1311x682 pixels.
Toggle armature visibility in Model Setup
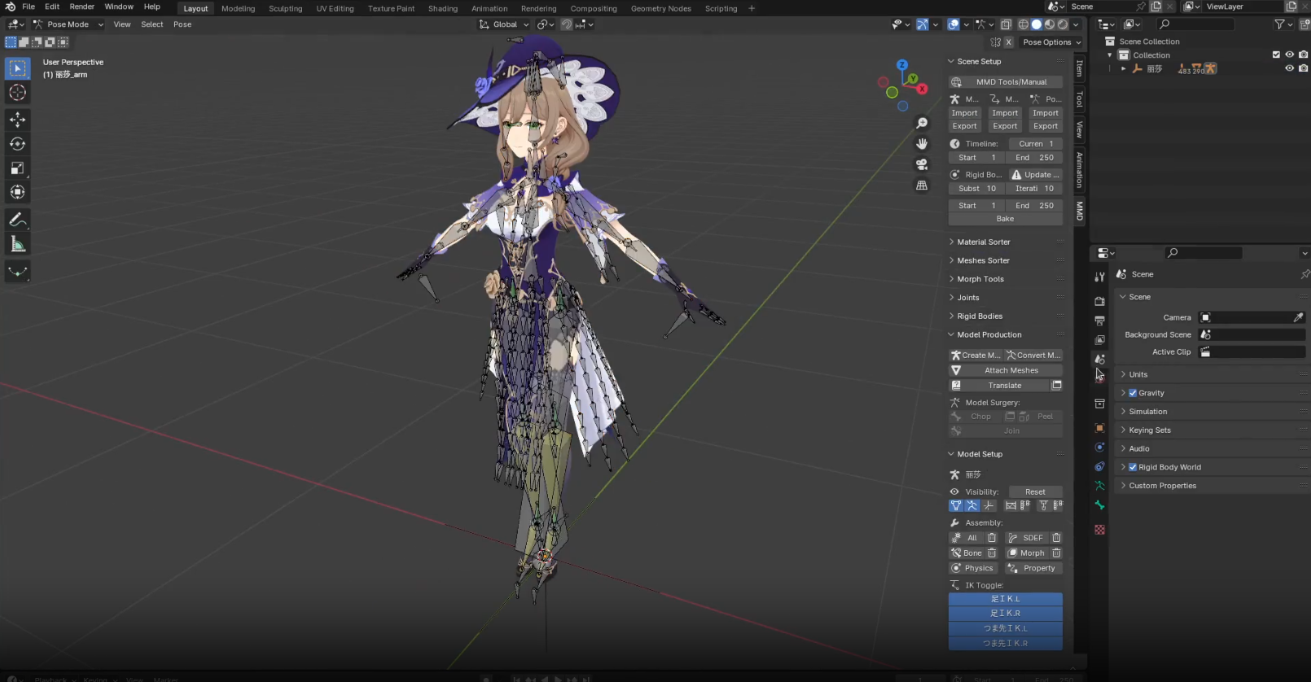972,506
